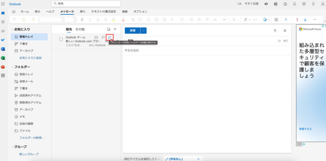326x161 pixels.
Task: Pop out the compose window icon
Action: tap(285, 30)
